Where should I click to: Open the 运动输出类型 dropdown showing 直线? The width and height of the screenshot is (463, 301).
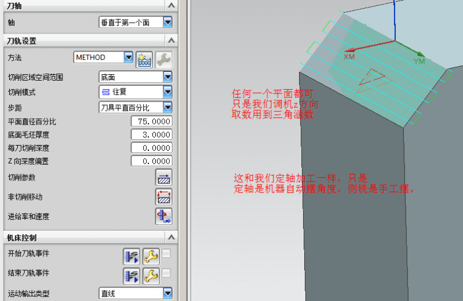click(x=167, y=293)
